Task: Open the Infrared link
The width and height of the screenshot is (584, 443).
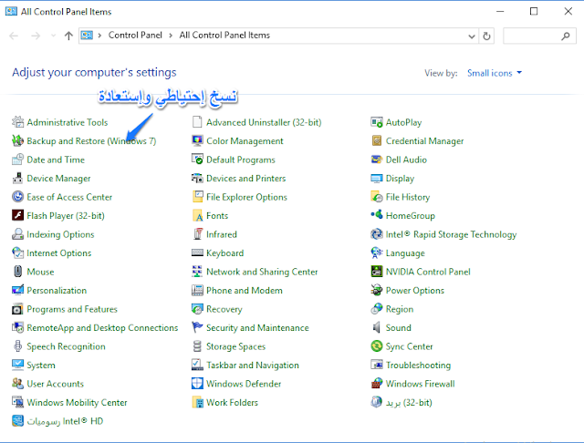Action: point(222,234)
